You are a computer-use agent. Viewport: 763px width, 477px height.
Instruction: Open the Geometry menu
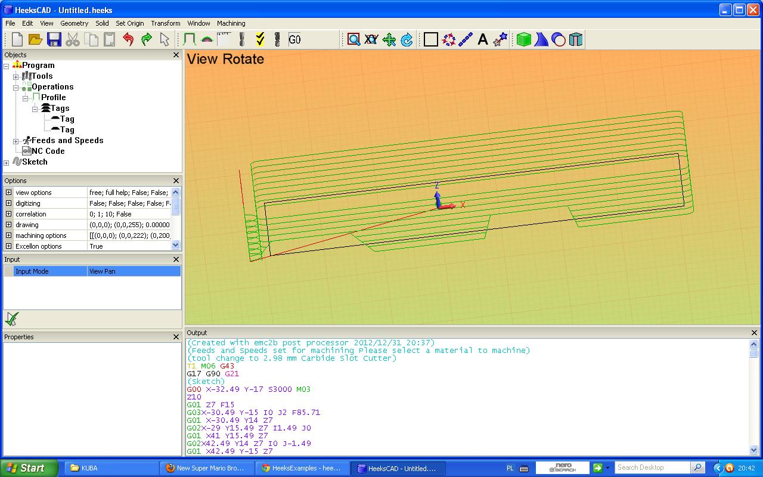(x=74, y=23)
